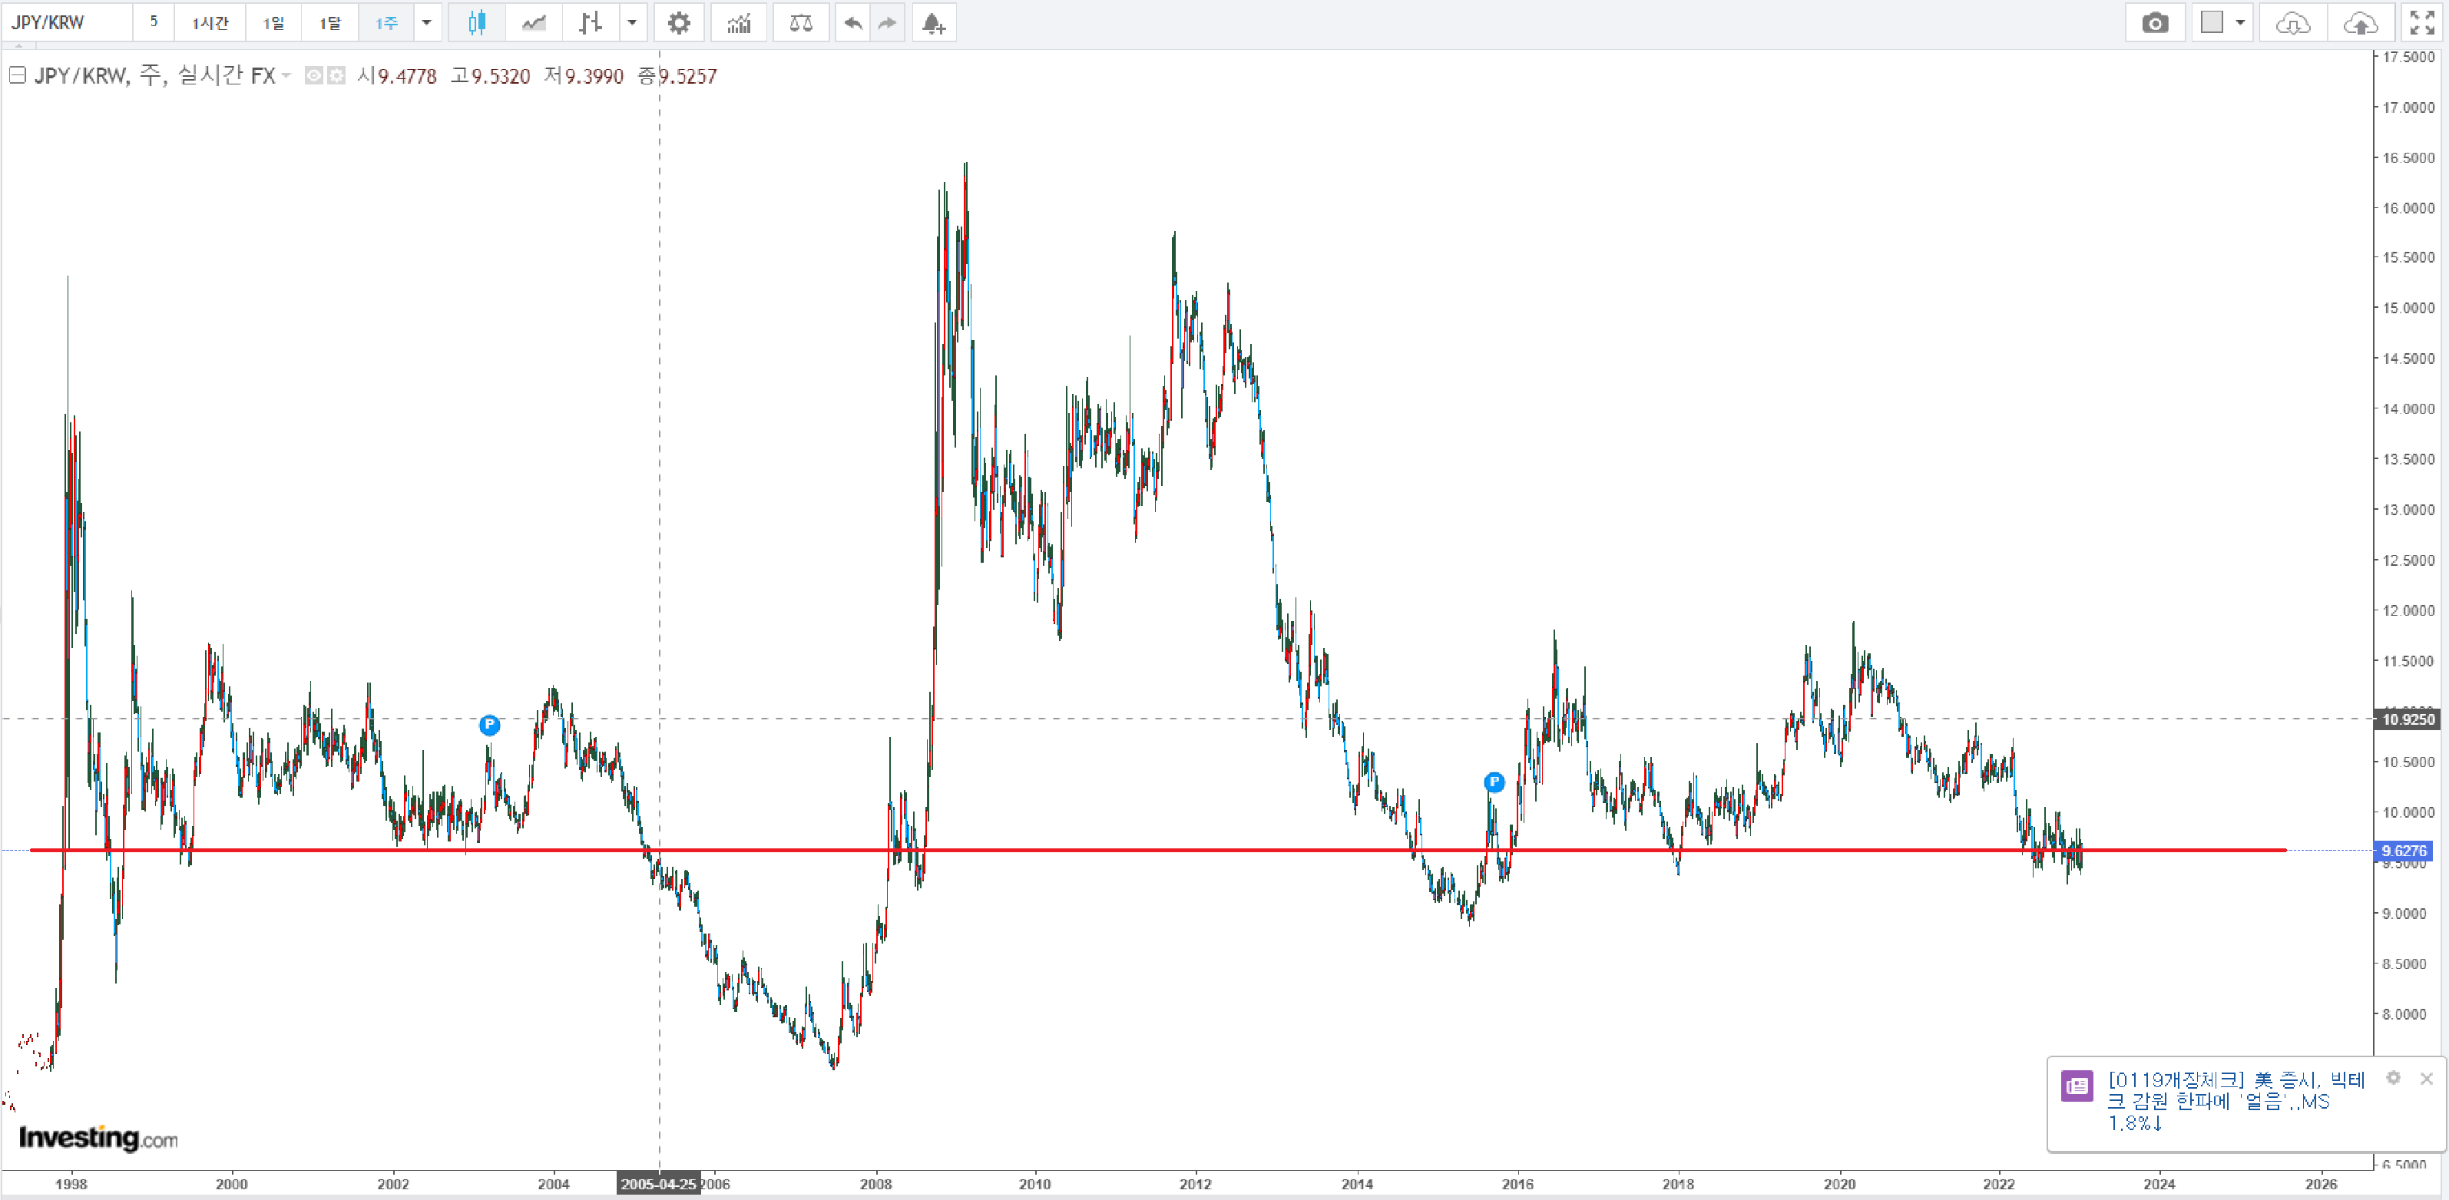The height and width of the screenshot is (1200, 2449).
Task: Click the 2020 time axis label
Action: point(1838,1184)
